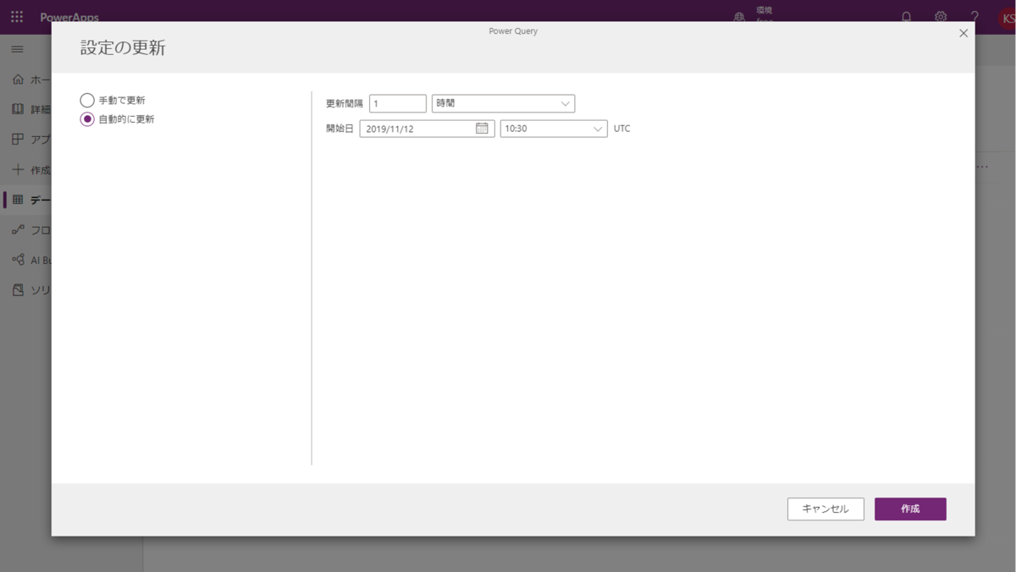Click the 作成 button
Screen dimensions: 1016x572
(x=910, y=509)
